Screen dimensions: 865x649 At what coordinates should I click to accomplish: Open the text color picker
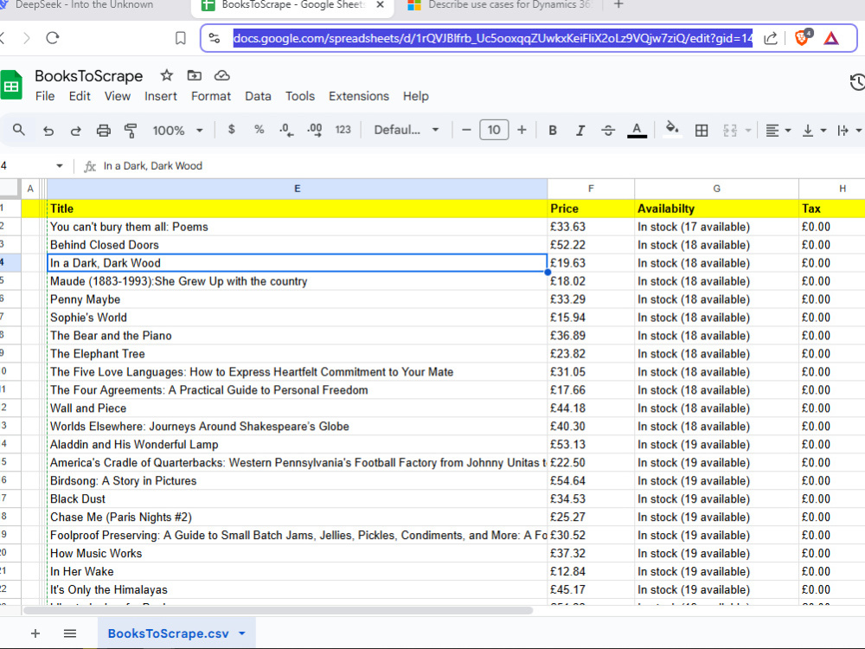[x=637, y=131]
